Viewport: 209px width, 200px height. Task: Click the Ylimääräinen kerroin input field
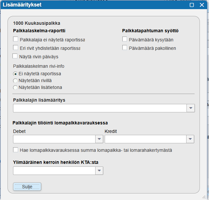(54, 171)
